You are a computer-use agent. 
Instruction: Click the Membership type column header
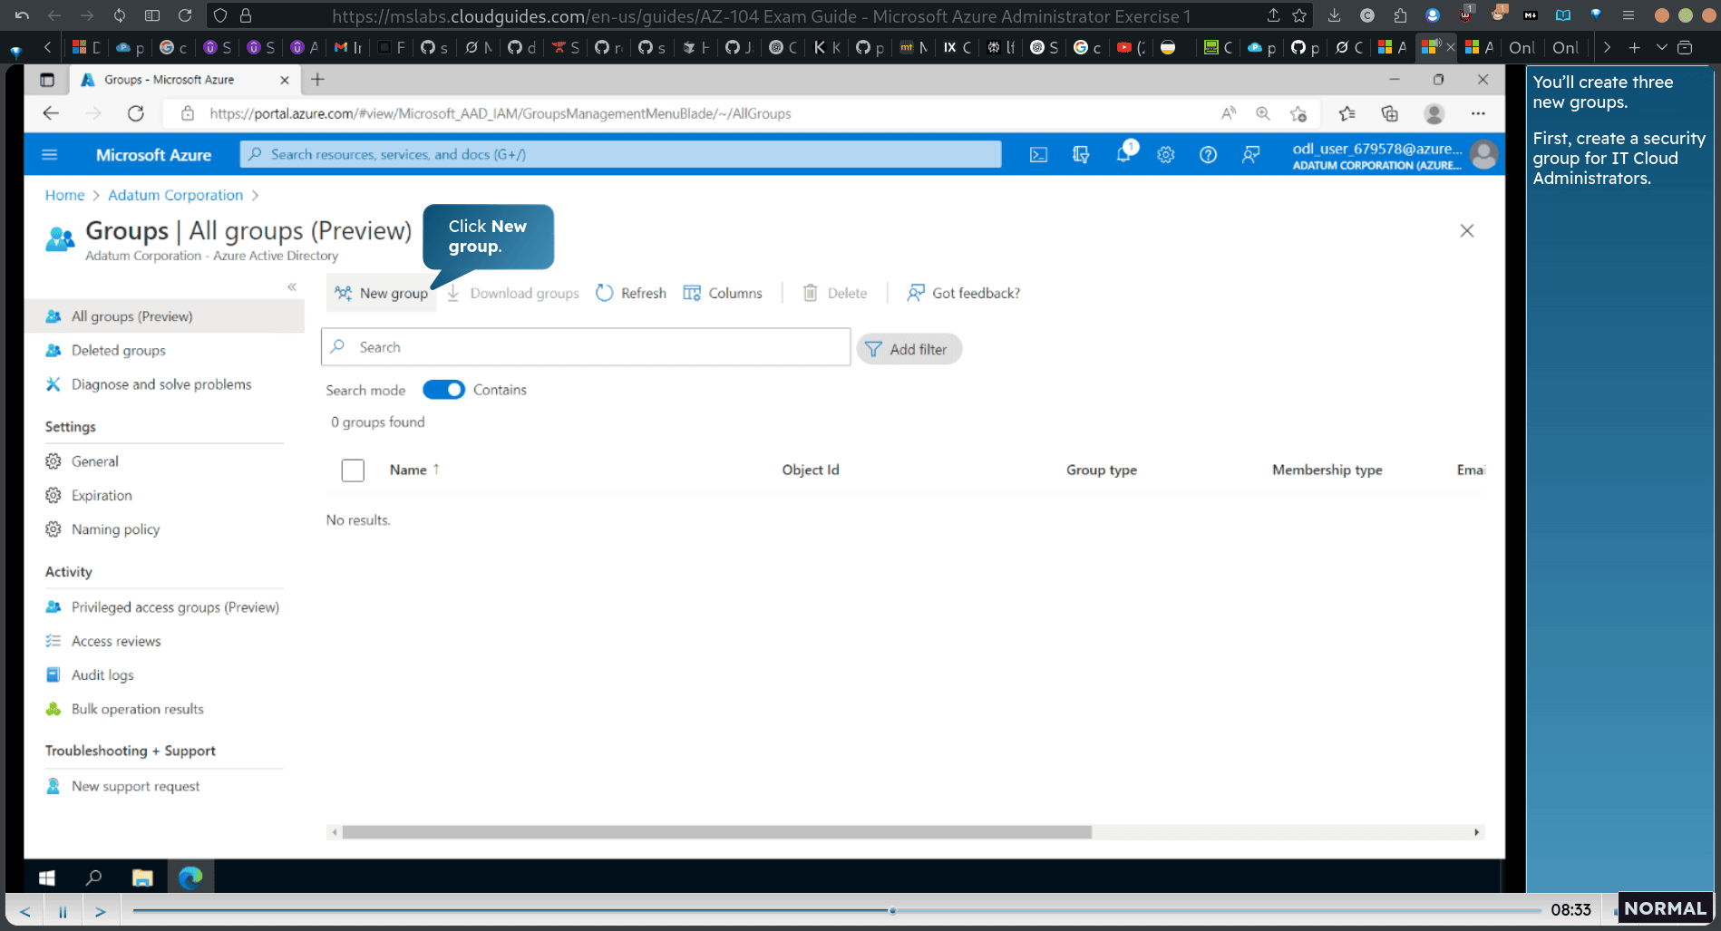[1327, 470]
